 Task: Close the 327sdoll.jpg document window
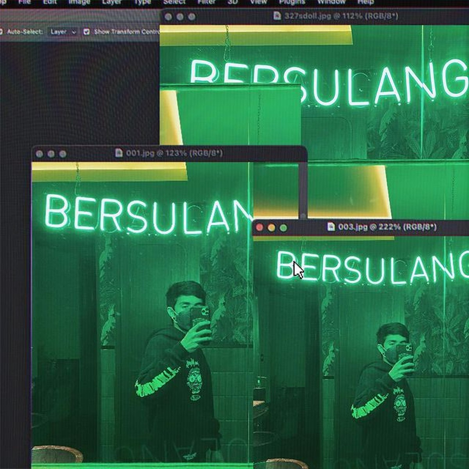(168, 17)
